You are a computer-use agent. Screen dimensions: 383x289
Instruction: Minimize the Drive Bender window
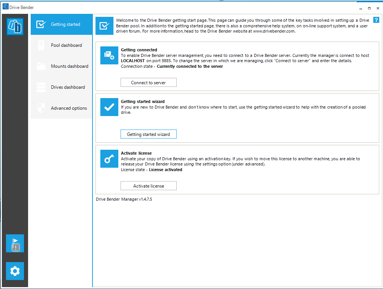tap(361, 8)
